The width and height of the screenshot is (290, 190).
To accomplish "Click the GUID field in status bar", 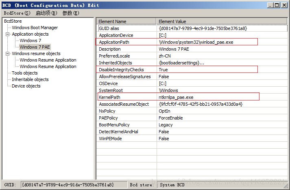I will pos(68,185).
